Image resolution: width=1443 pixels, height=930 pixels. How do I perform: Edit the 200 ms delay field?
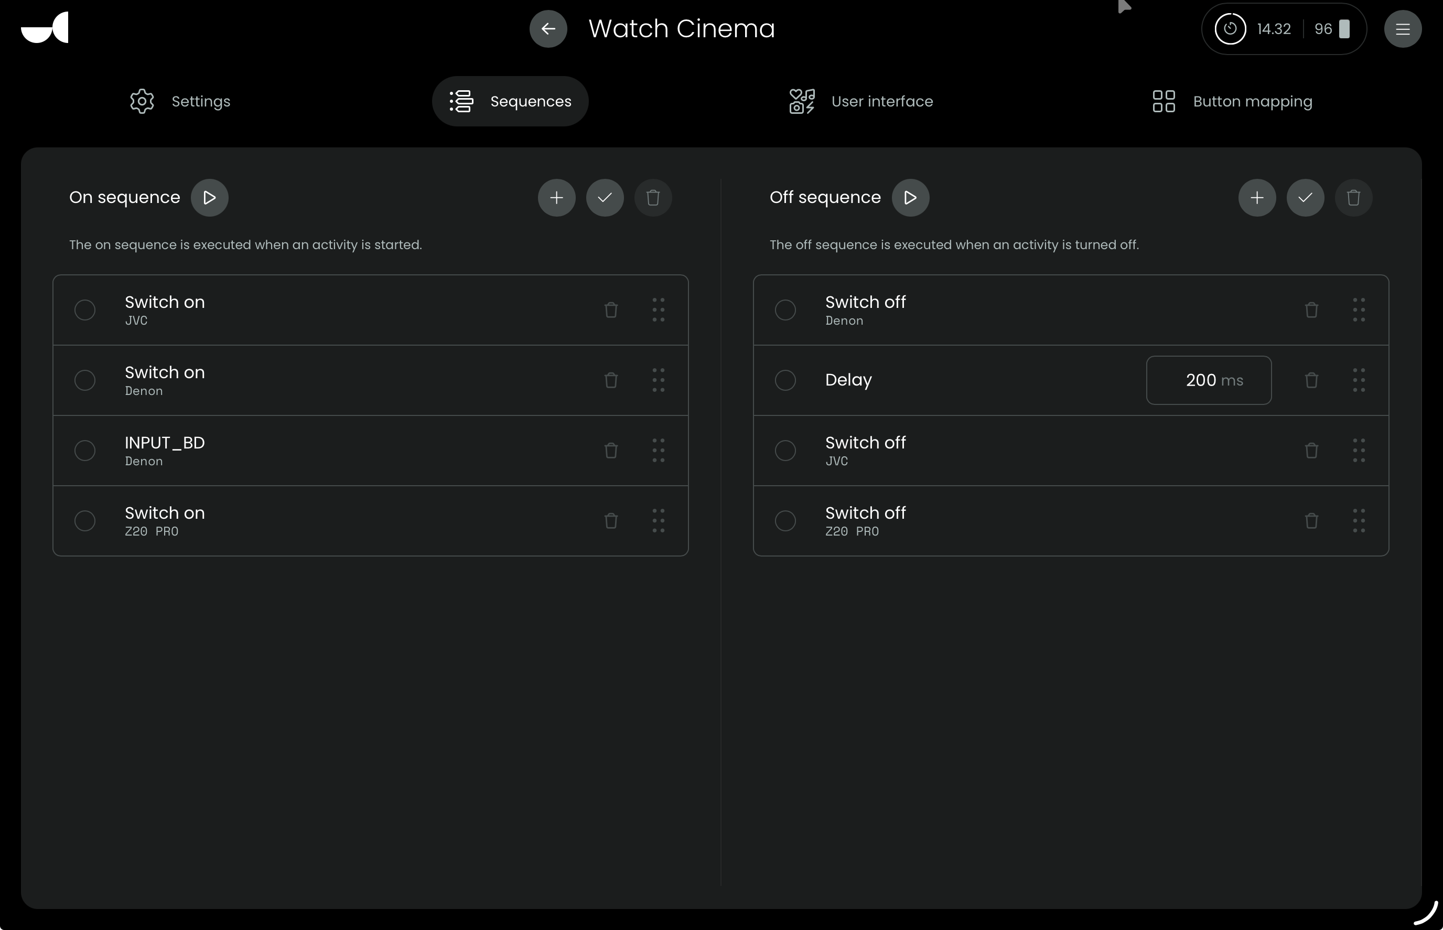pos(1208,380)
